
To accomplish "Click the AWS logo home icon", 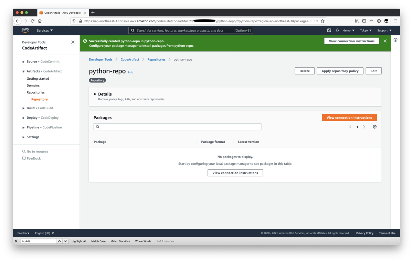I will [x=25, y=30].
